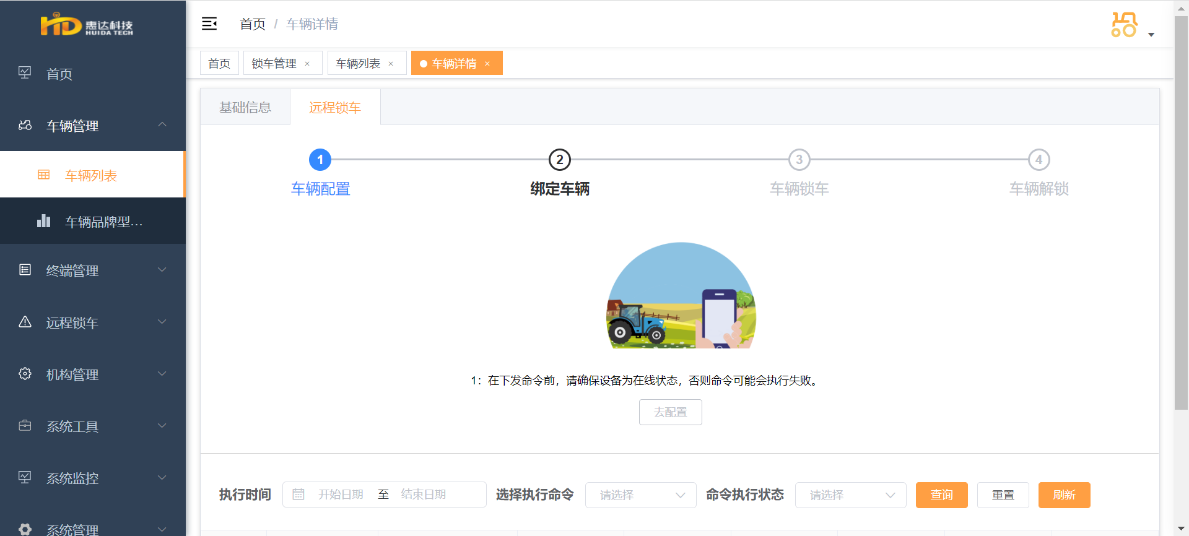Collapse the 车辆管理 menu chevron

pos(162,124)
